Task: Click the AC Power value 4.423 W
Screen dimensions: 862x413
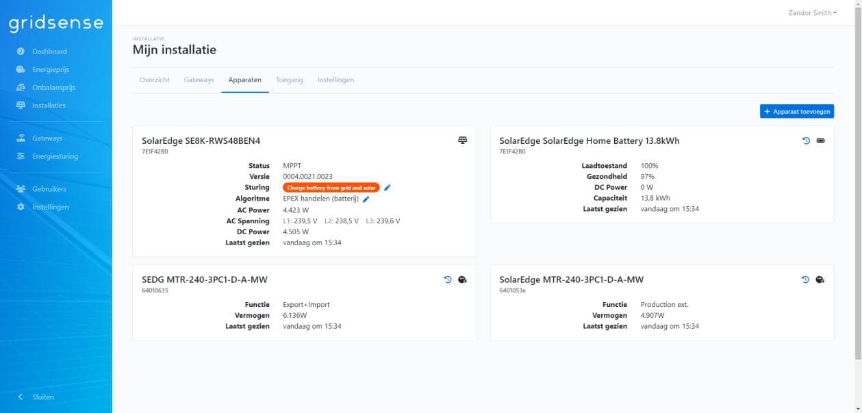Action: coord(296,210)
